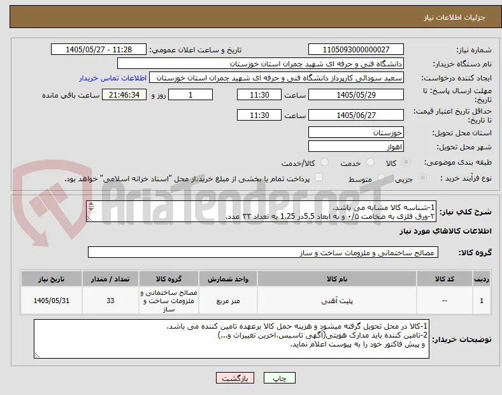Select the متوسط purchase type radio
The height and width of the screenshot is (395, 502).
(x=381, y=178)
